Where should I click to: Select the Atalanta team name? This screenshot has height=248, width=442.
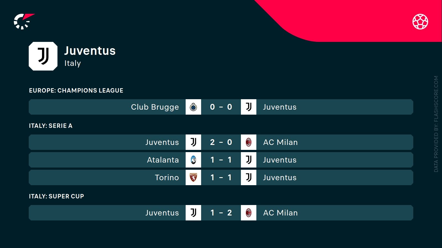tap(163, 160)
